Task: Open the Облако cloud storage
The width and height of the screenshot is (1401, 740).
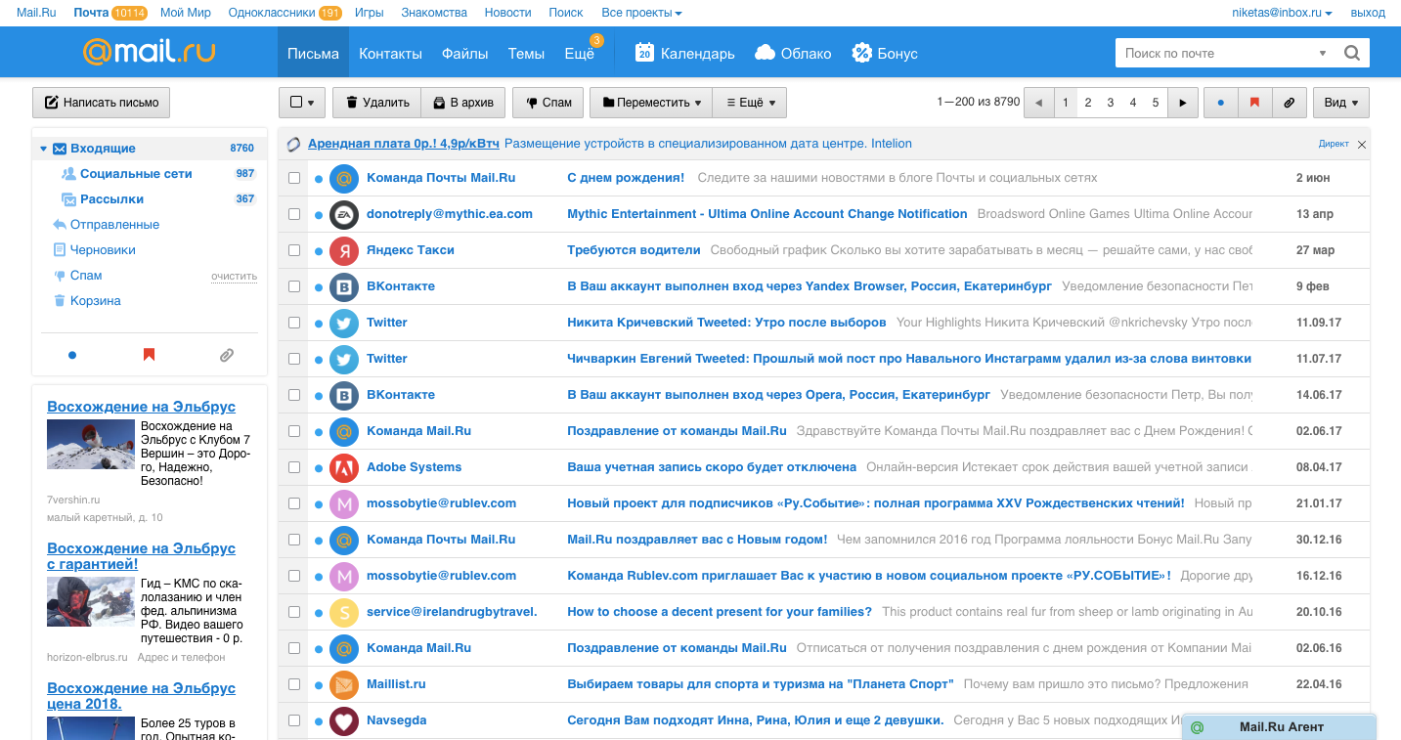Action: click(793, 53)
